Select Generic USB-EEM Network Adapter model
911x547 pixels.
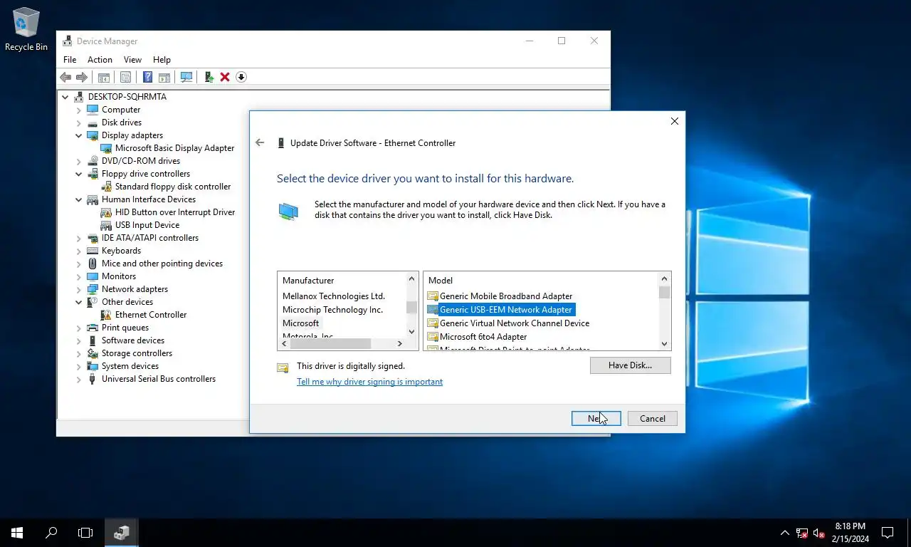coord(506,310)
